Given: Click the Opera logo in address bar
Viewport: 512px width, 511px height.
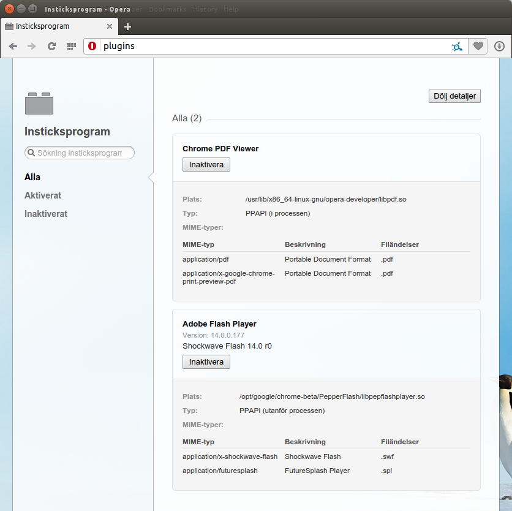Looking at the screenshot, I should (x=92, y=46).
